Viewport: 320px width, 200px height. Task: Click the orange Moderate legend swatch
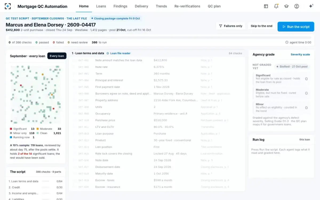38,129
